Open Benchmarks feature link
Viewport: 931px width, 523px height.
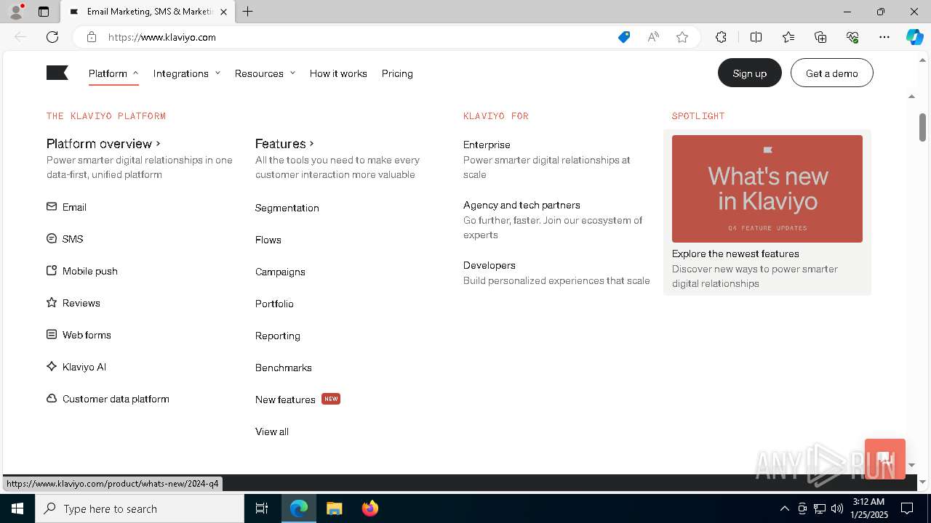[284, 368]
